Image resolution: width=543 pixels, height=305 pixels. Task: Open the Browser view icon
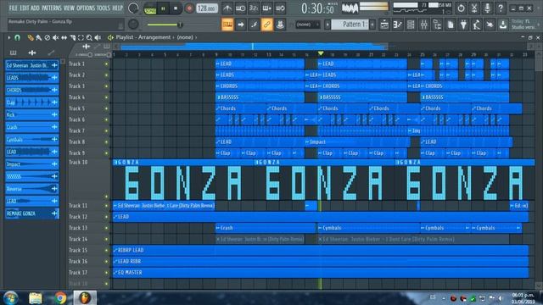pyautogui.click(x=437, y=25)
